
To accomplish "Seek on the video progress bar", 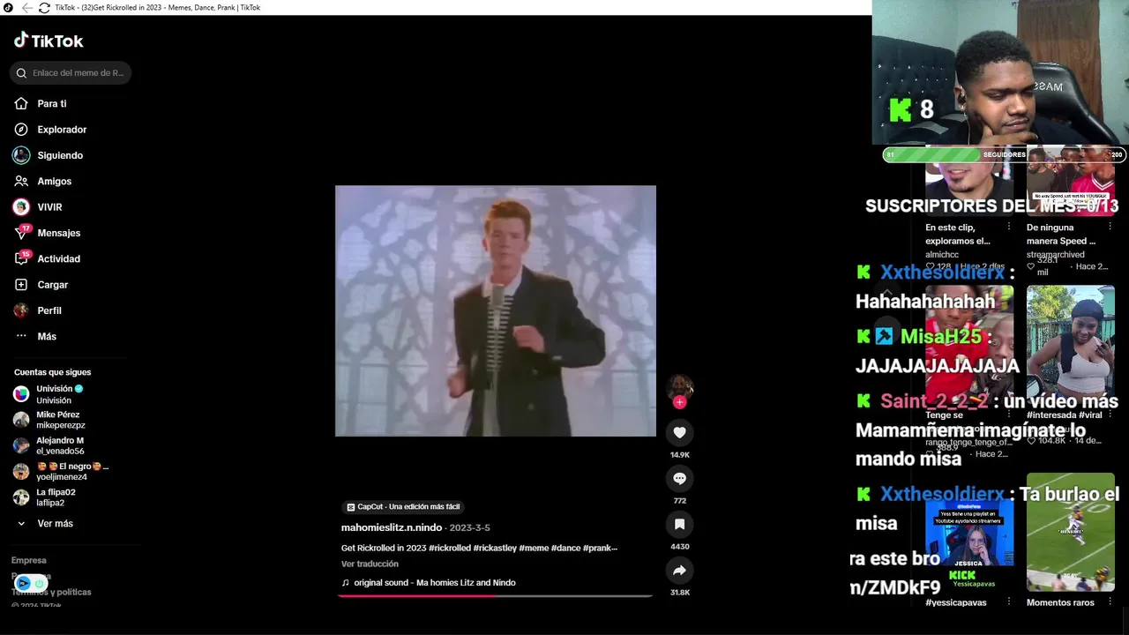I will [496, 595].
